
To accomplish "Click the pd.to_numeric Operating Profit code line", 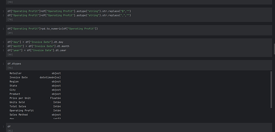I will point(53,29).
